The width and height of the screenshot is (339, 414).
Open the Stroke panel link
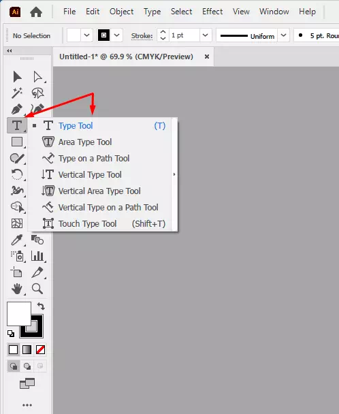click(142, 36)
